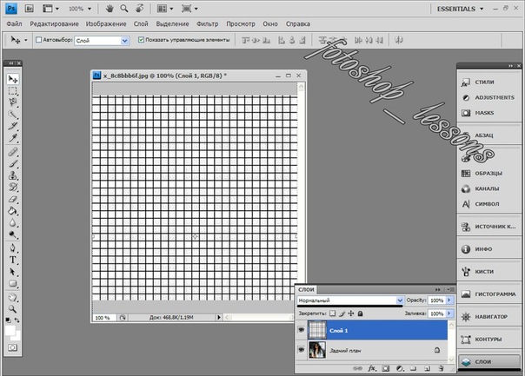Open the Фильтр menu
The height and width of the screenshot is (376, 525).
point(207,24)
